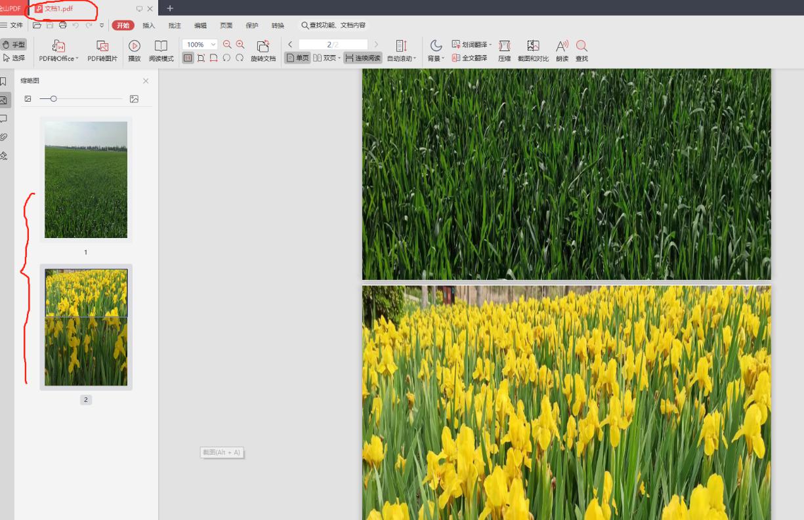Click the 全文翻译 full translation button
Viewport: 804px width, 520px height.
click(469, 58)
